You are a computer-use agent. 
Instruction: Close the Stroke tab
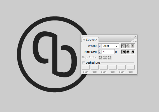96,40
